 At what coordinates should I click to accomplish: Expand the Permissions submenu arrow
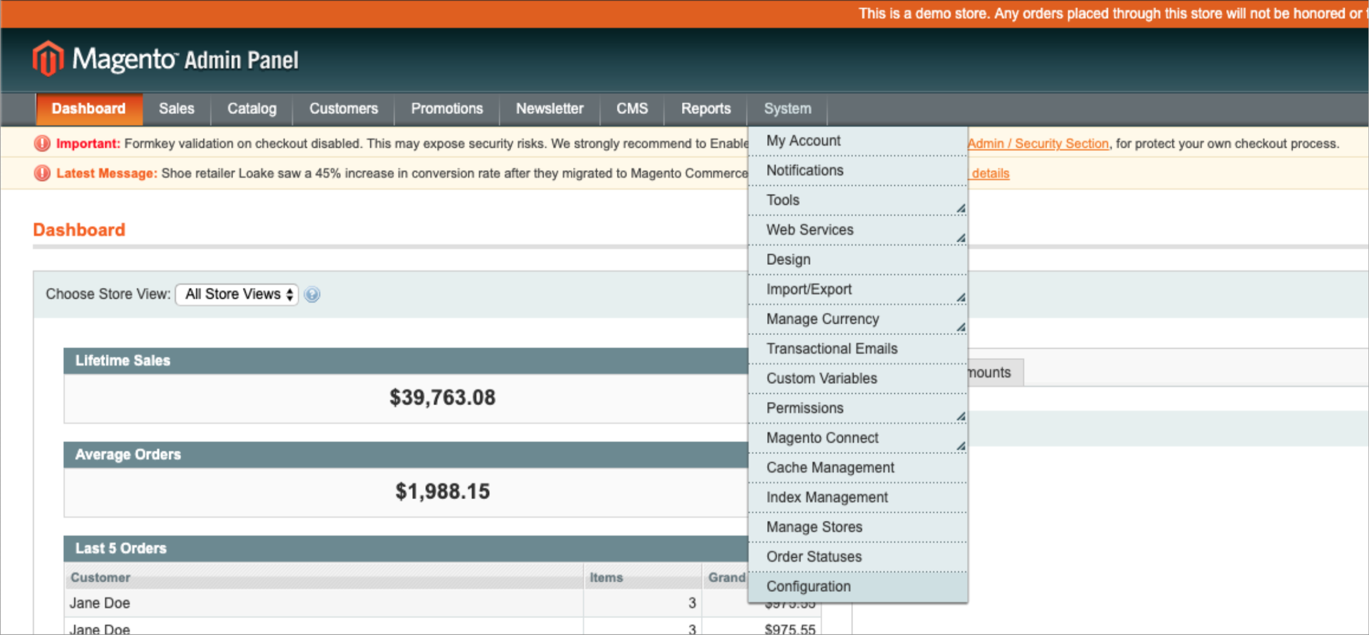[960, 416]
